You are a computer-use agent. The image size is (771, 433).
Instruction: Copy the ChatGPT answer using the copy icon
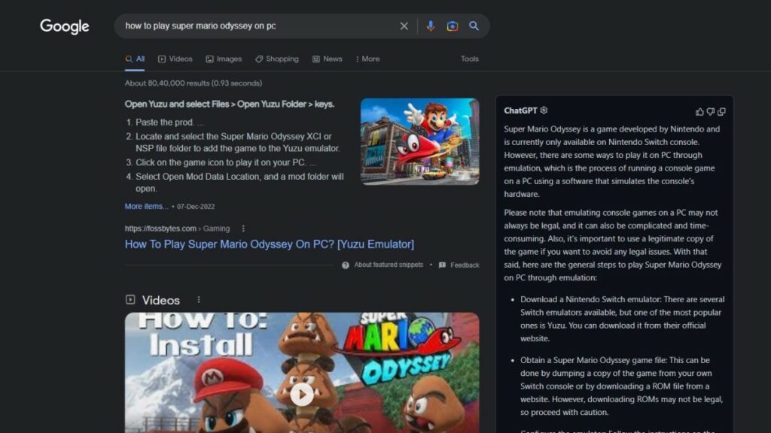721,111
